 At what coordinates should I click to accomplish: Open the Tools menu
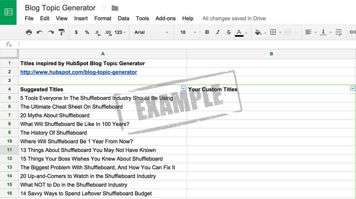142,18
